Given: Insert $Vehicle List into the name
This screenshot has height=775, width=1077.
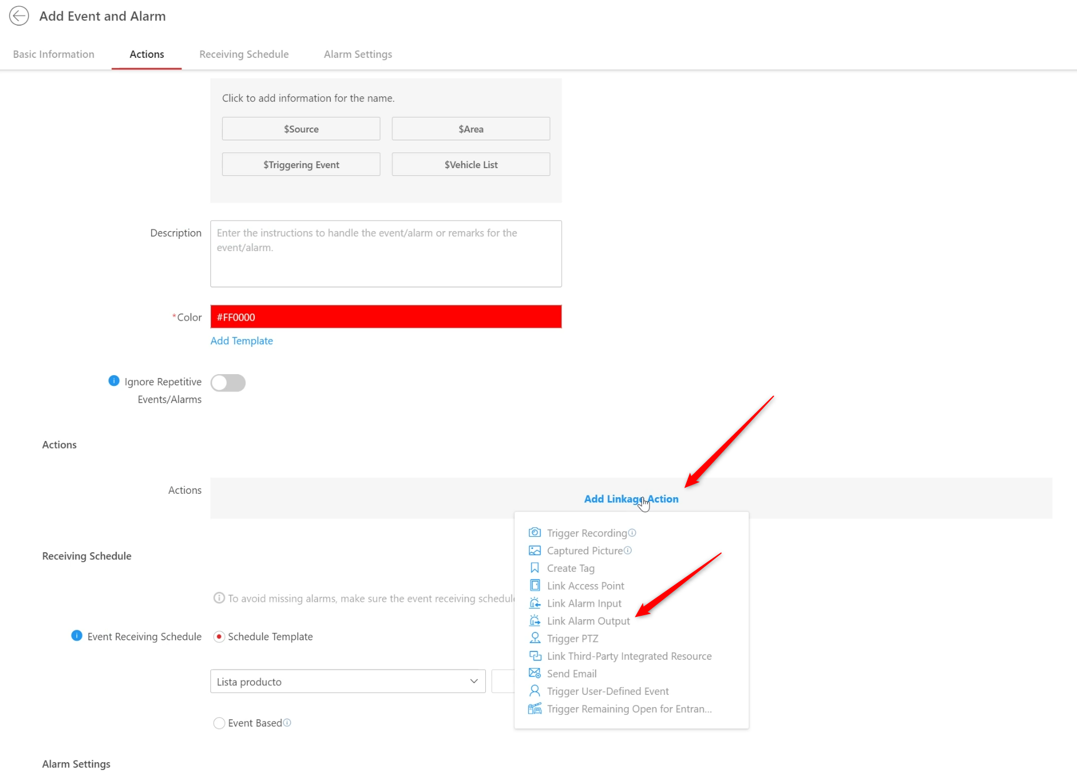Looking at the screenshot, I should [471, 164].
